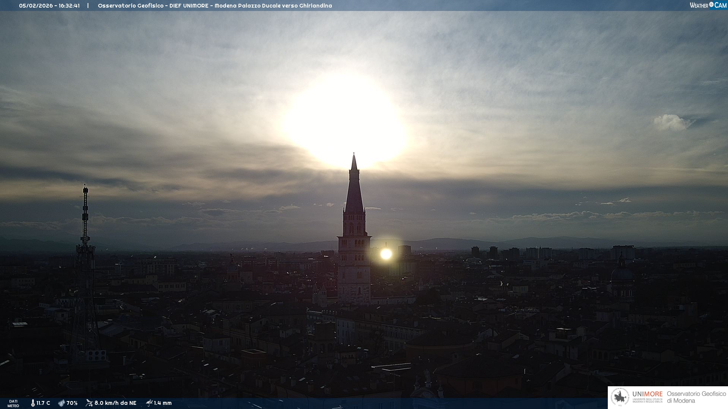Click the UNIMORE university seal emblem
The height and width of the screenshot is (409, 728).
[620, 397]
